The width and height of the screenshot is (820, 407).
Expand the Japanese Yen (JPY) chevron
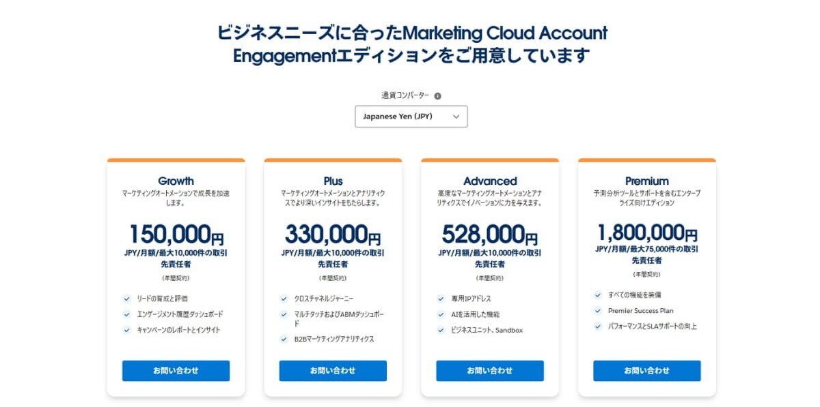tap(456, 116)
